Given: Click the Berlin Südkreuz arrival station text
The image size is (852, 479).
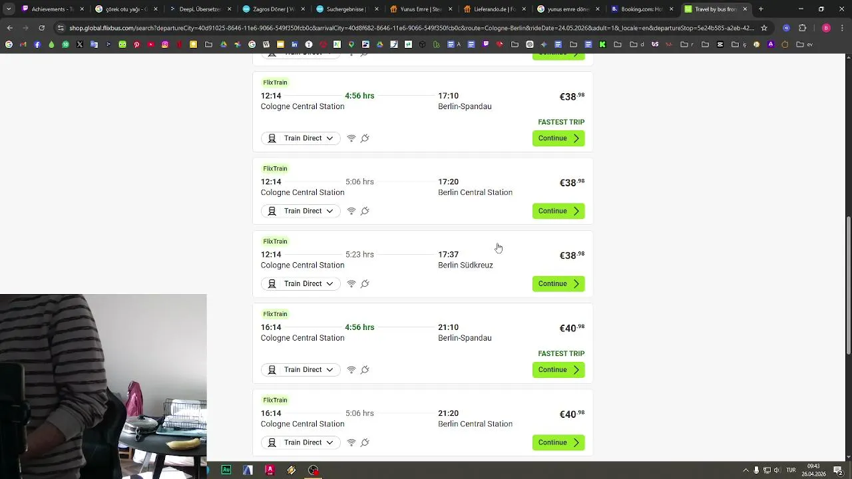Looking at the screenshot, I should (465, 265).
